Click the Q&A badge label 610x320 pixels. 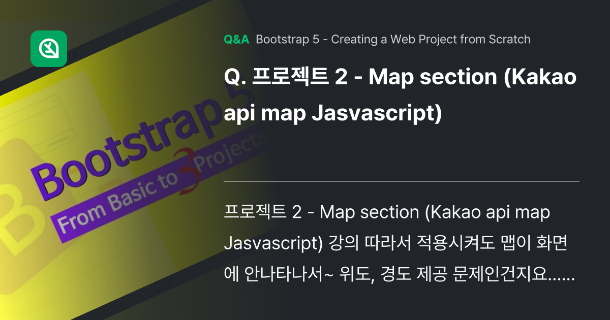(236, 39)
